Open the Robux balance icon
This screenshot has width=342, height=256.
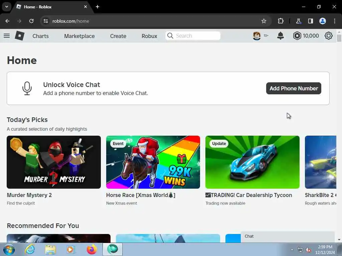(297, 36)
